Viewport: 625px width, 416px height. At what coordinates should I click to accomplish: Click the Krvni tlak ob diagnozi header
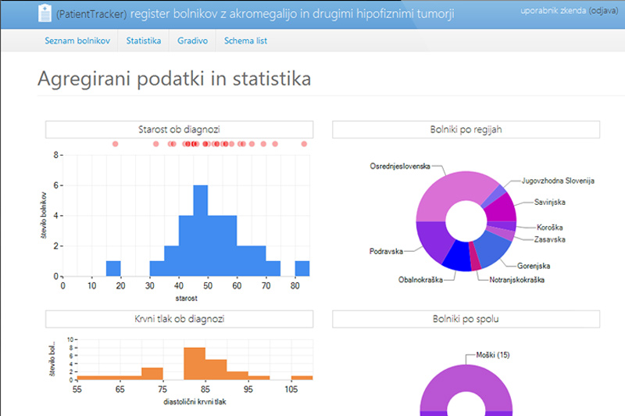[x=180, y=319]
